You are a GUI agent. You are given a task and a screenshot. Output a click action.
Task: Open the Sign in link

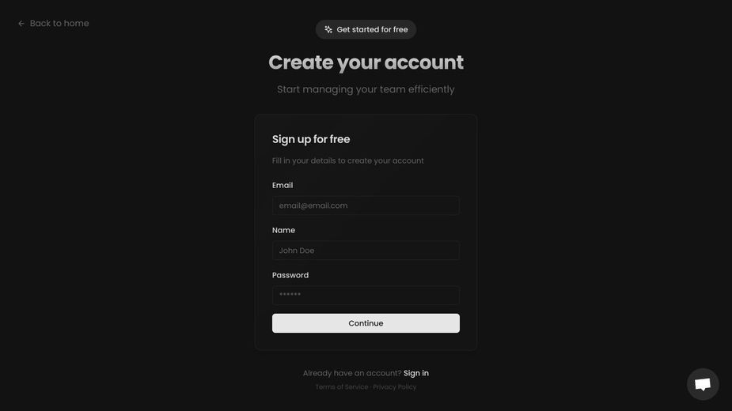point(416,373)
